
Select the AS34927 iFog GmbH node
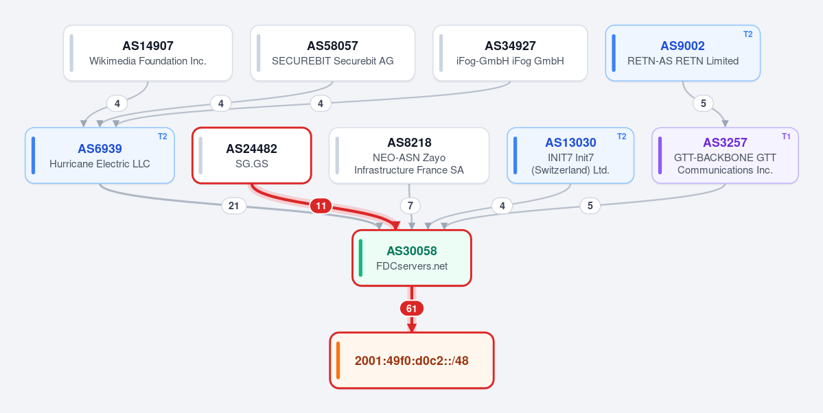tap(510, 53)
